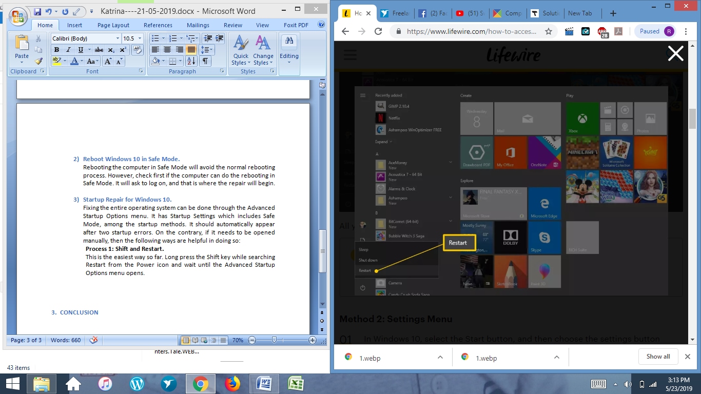701x394 pixels.
Task: Show paragraph marks with pilcrow icon
Action: (205, 61)
